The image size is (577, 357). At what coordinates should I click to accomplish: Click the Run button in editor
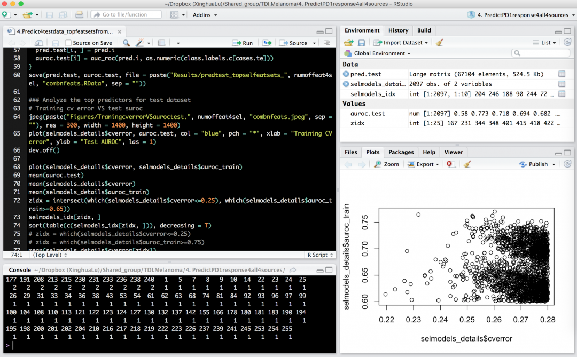coord(243,43)
